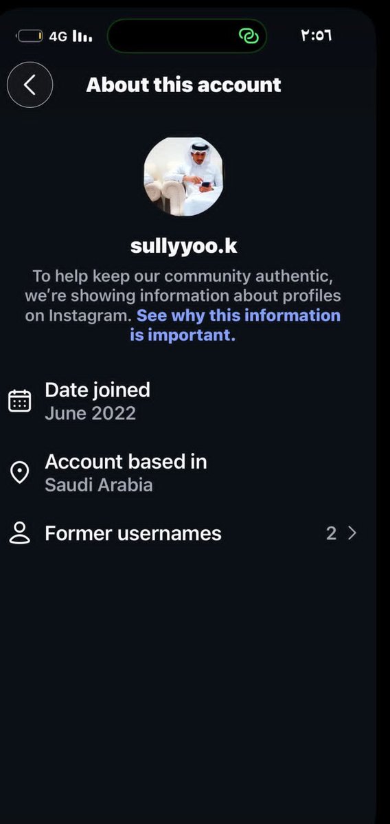Tap the clock time in the status bar

(x=317, y=36)
